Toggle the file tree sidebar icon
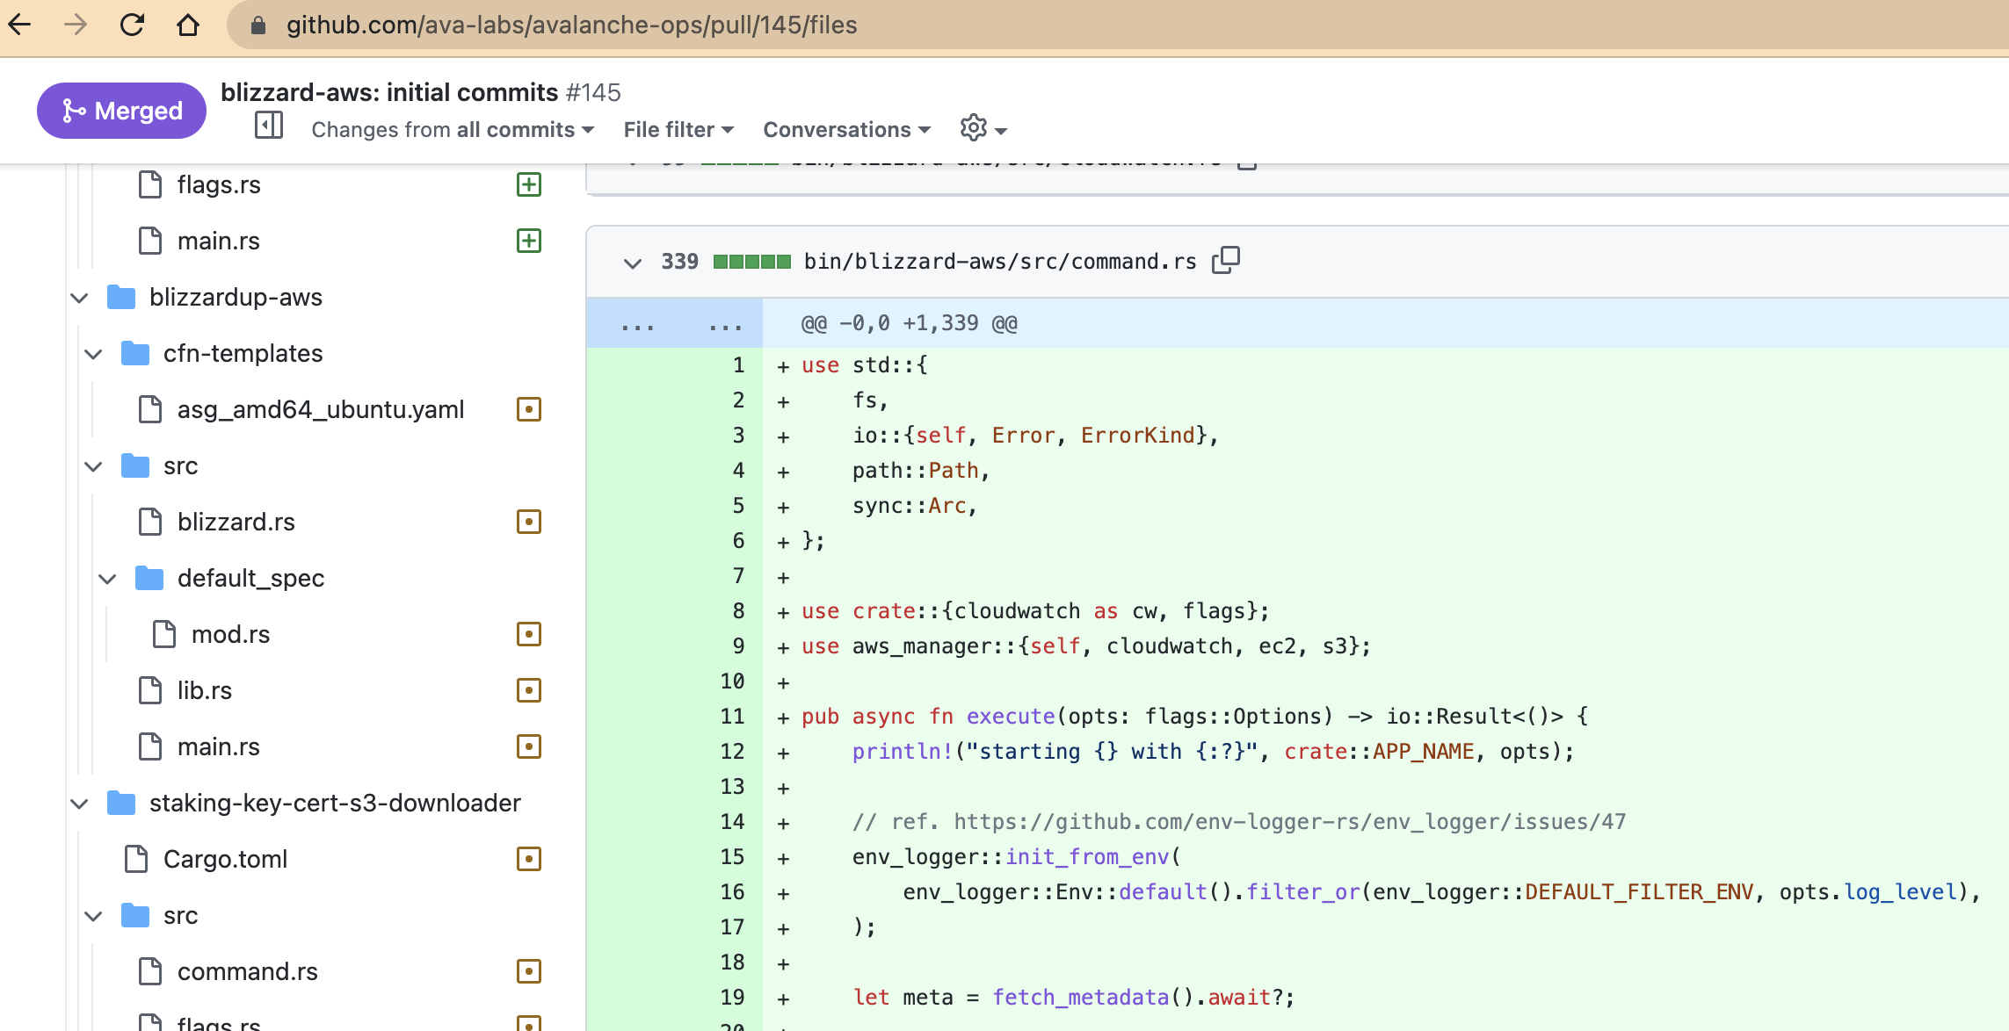Screen dimensions: 2009x1031 (269, 126)
